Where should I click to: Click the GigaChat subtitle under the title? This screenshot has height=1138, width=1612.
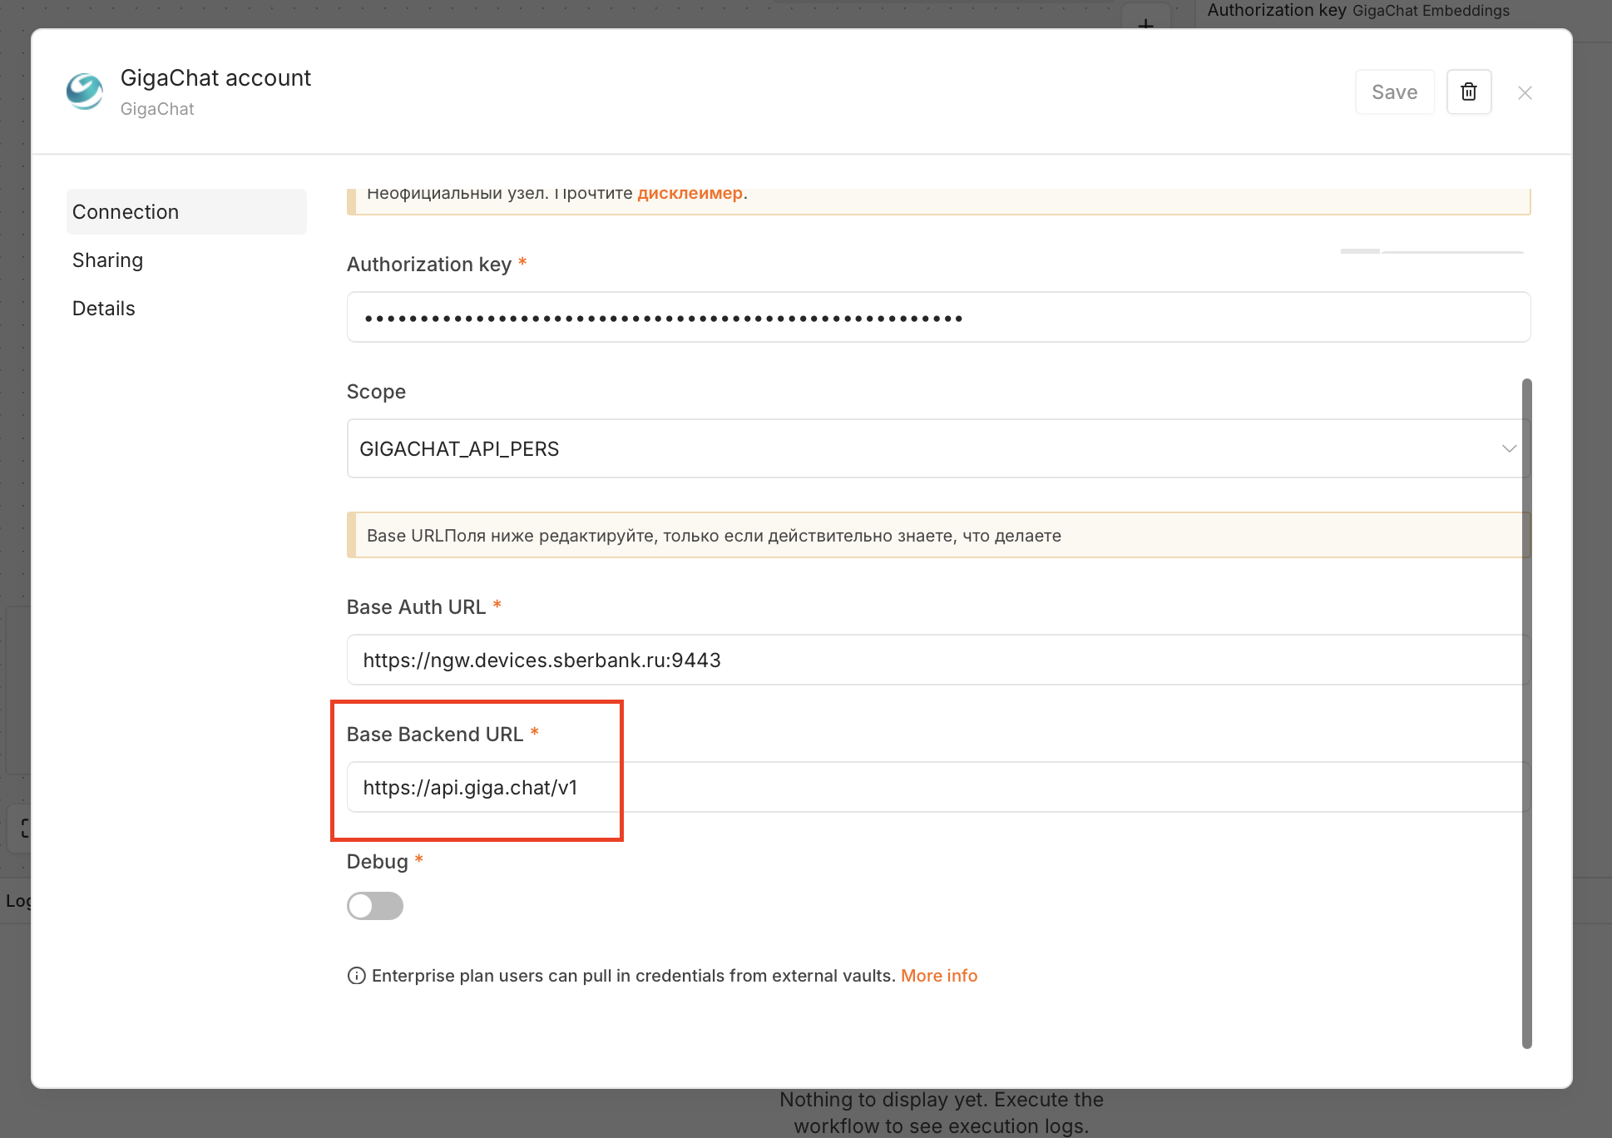(x=157, y=109)
